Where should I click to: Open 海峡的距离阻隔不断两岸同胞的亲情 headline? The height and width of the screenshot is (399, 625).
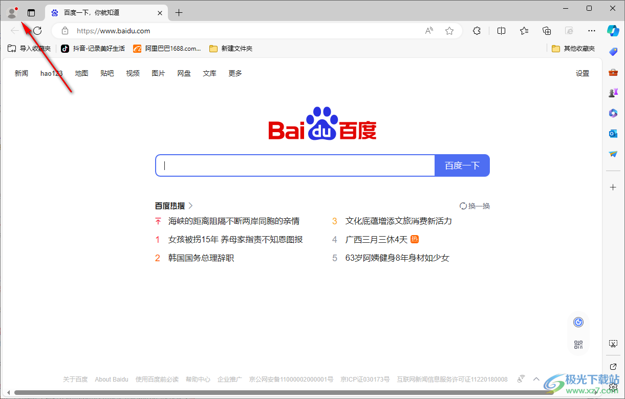[234, 221]
